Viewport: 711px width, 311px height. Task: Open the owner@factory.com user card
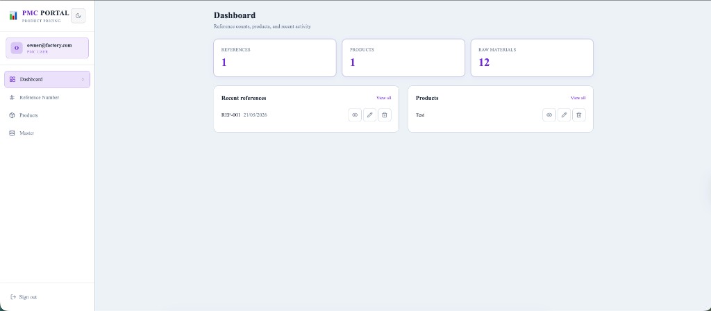(47, 48)
